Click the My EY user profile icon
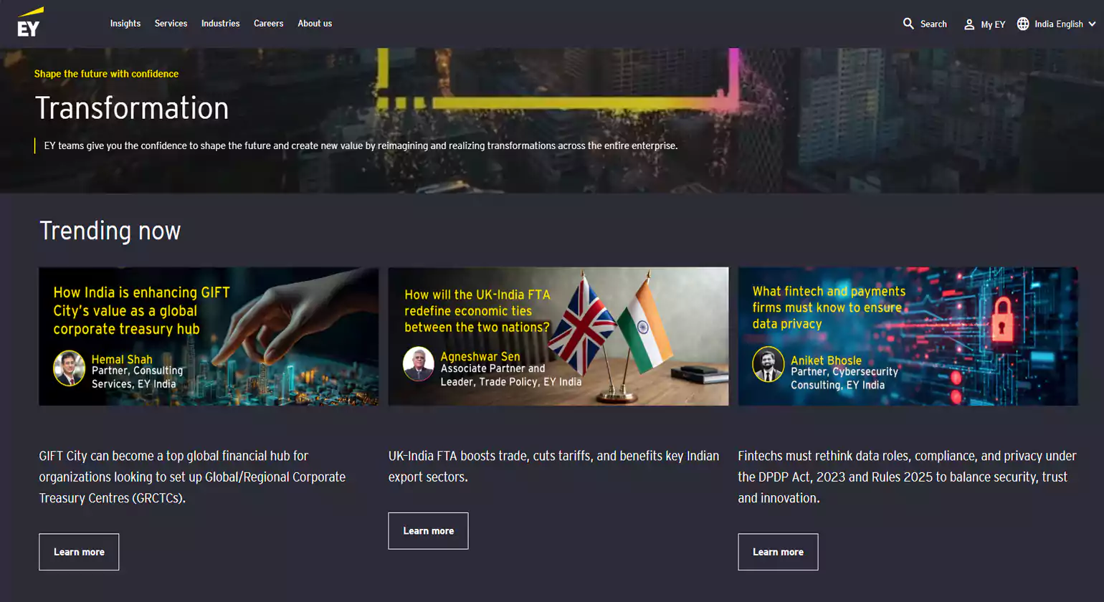The width and height of the screenshot is (1104, 602). [969, 24]
